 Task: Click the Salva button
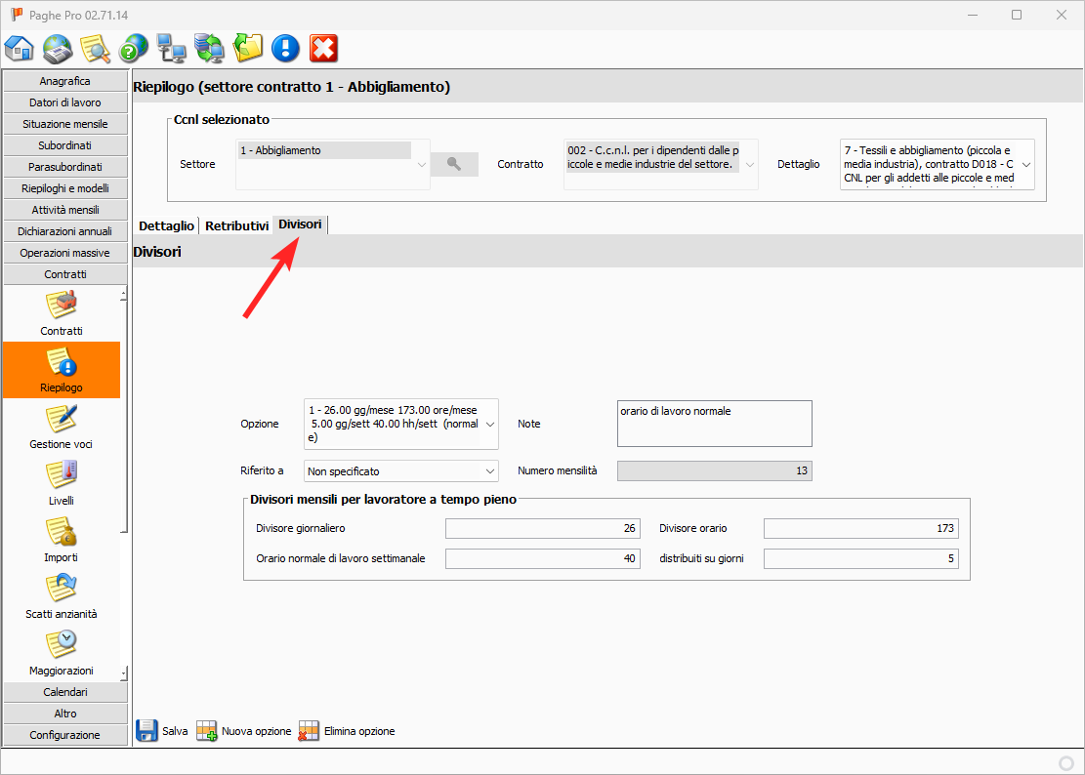pos(162,731)
